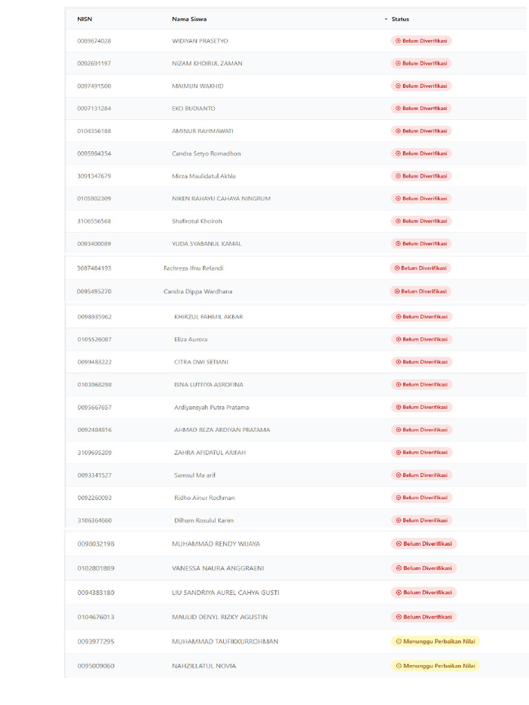Click the X icon in CITRA DWI SETIANI's status badge
This screenshot has width=529, height=705.
click(x=397, y=362)
